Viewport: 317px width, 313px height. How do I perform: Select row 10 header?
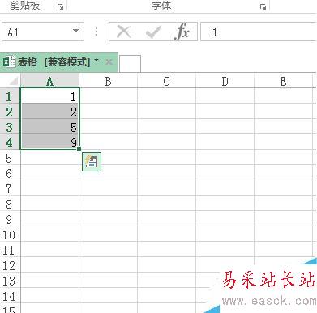(x=10, y=234)
